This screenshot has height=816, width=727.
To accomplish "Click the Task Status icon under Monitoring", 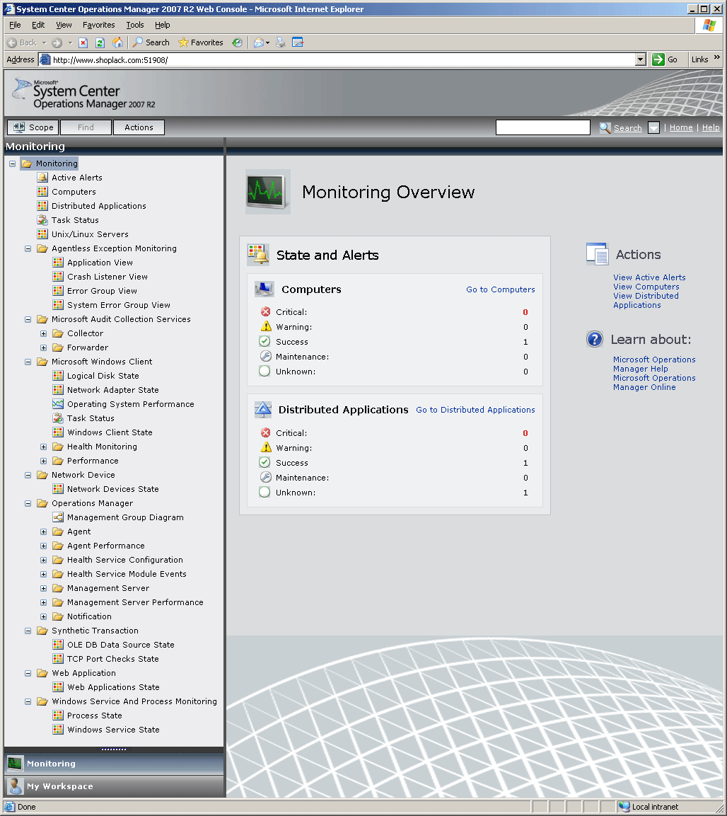I will coord(42,220).
